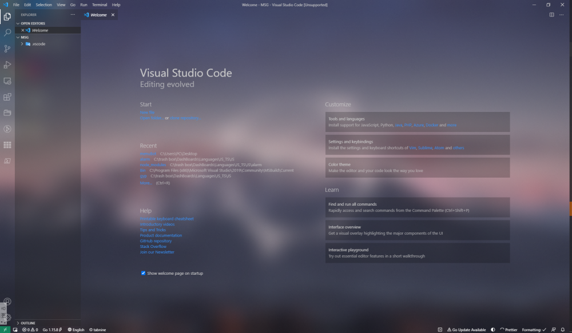Click the VS Code logo in title bar
572x333 pixels.
tap(6, 5)
